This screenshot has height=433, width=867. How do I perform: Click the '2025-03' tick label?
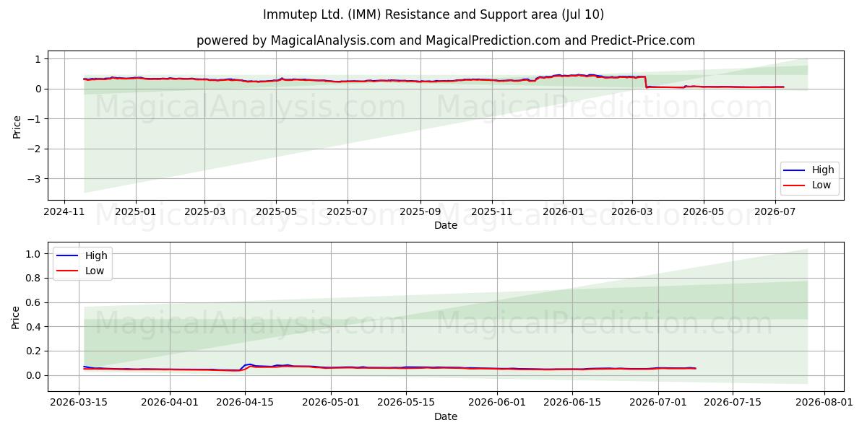point(204,211)
